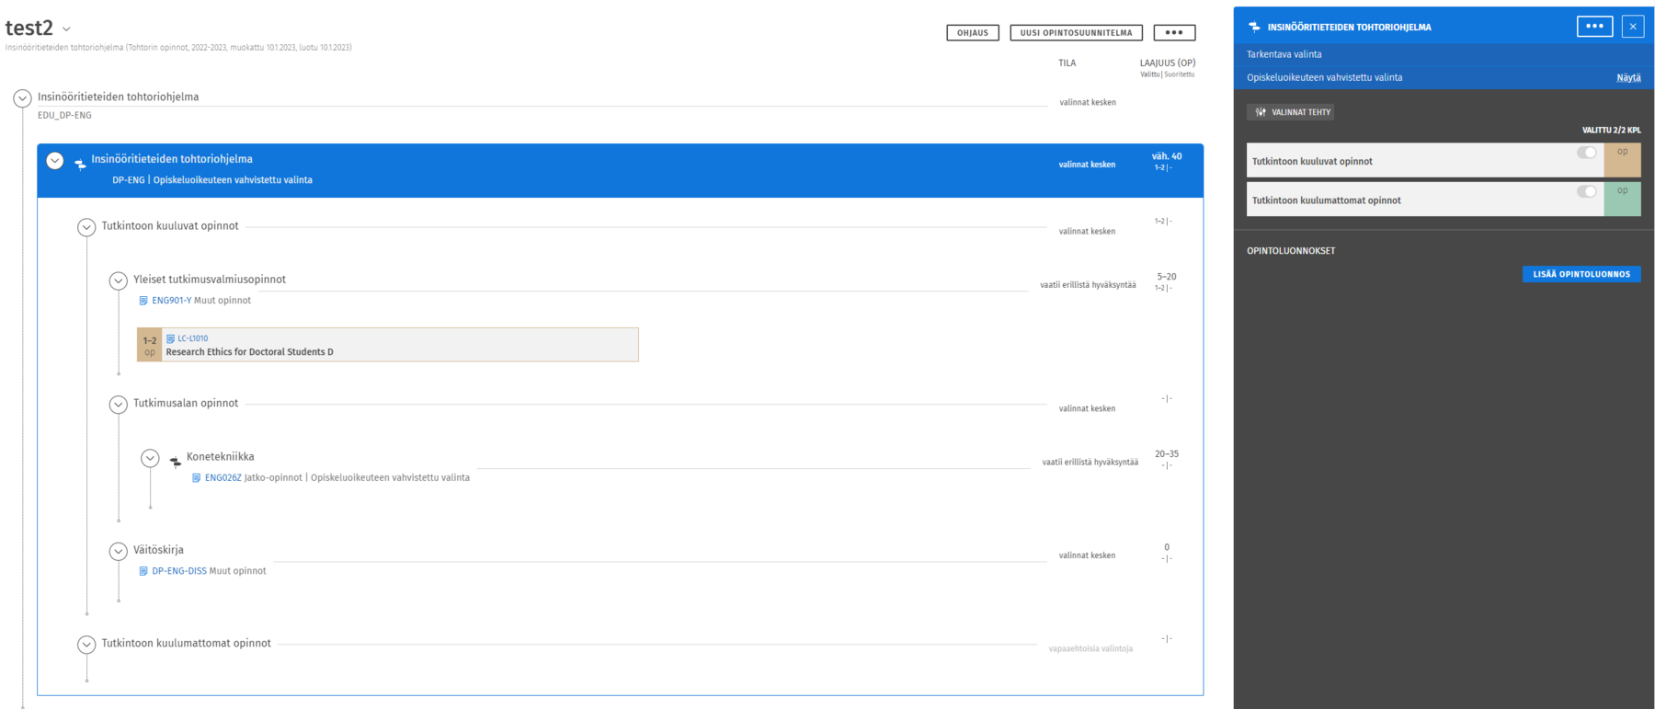This screenshot has width=1655, height=709.
Task: Click the 5–20 credits value
Action: pyautogui.click(x=1167, y=277)
